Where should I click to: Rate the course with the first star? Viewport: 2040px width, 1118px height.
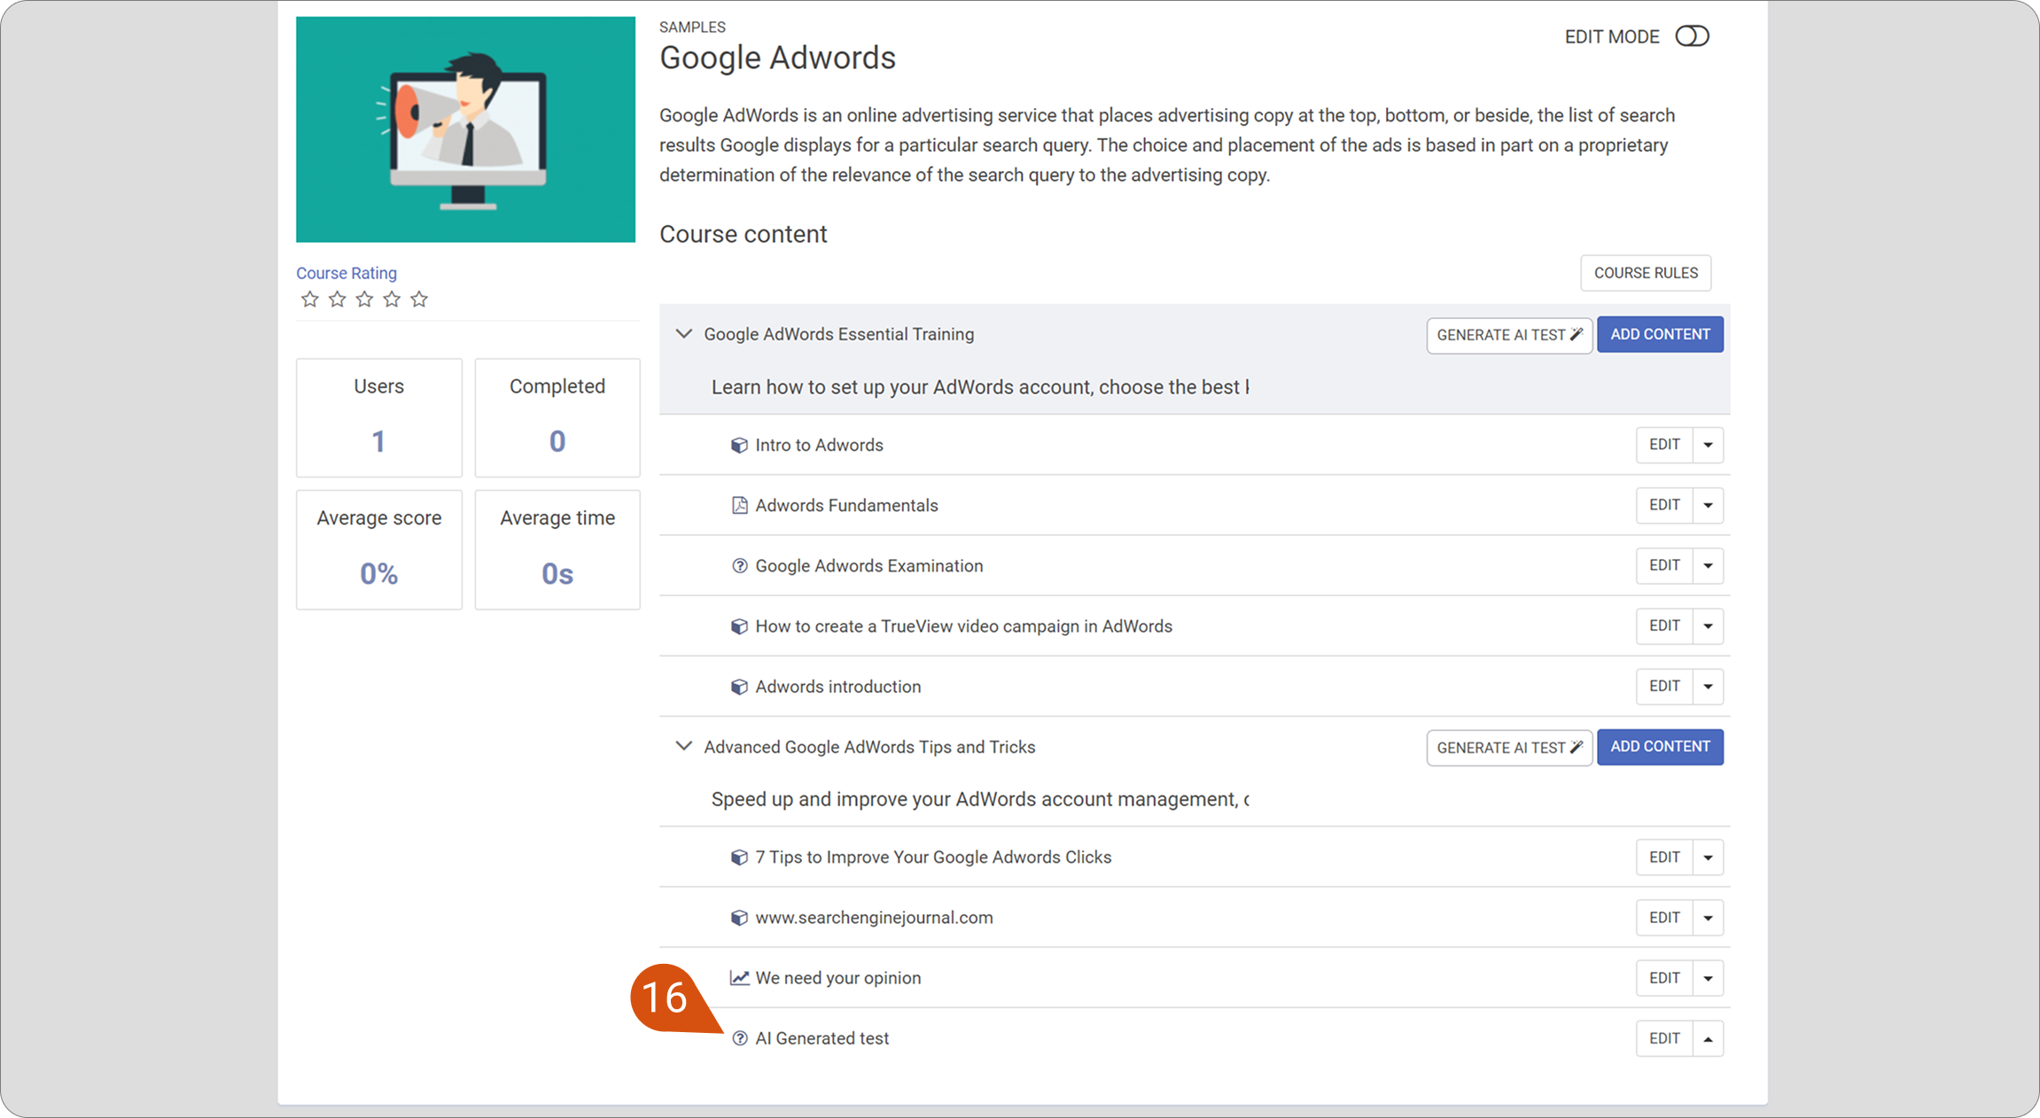point(309,299)
